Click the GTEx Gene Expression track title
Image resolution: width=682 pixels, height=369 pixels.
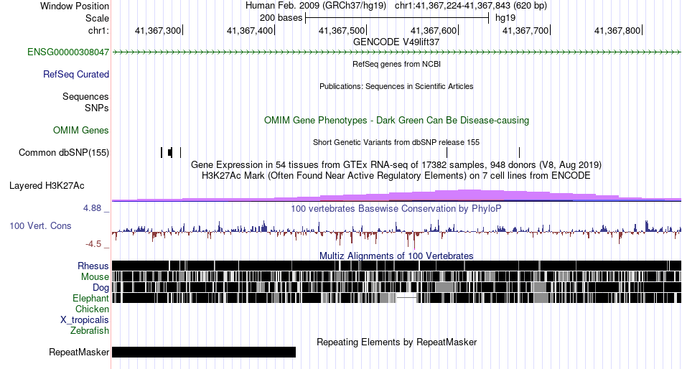(396, 165)
